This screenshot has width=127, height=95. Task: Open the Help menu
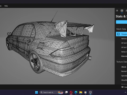6,6
